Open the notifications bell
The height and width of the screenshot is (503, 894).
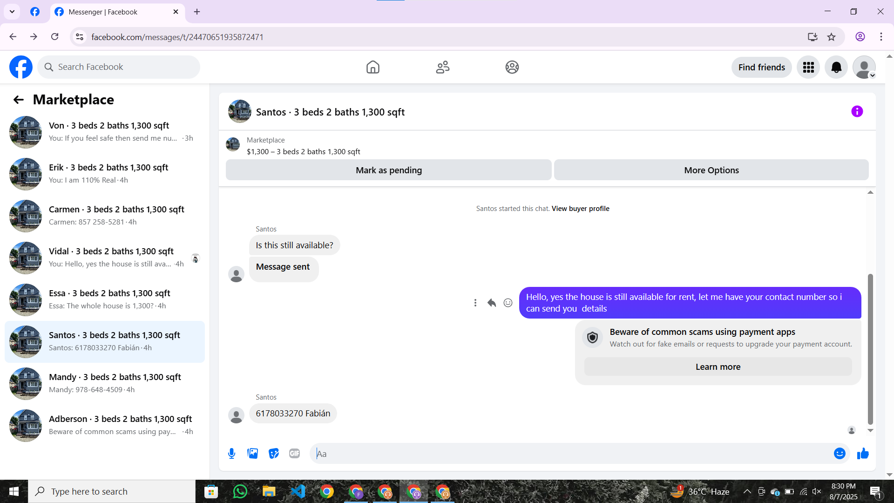(836, 68)
